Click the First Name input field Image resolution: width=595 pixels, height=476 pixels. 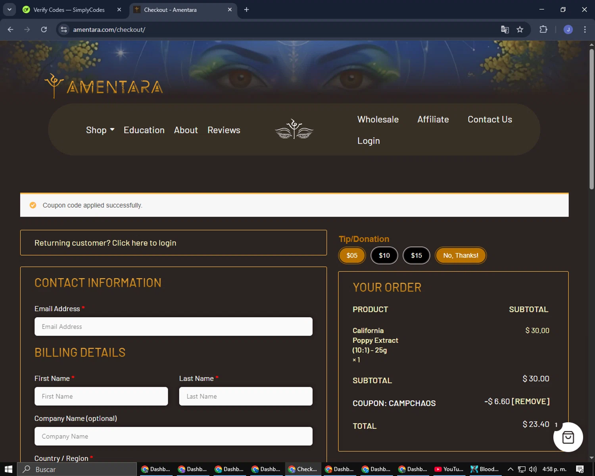coord(101,396)
